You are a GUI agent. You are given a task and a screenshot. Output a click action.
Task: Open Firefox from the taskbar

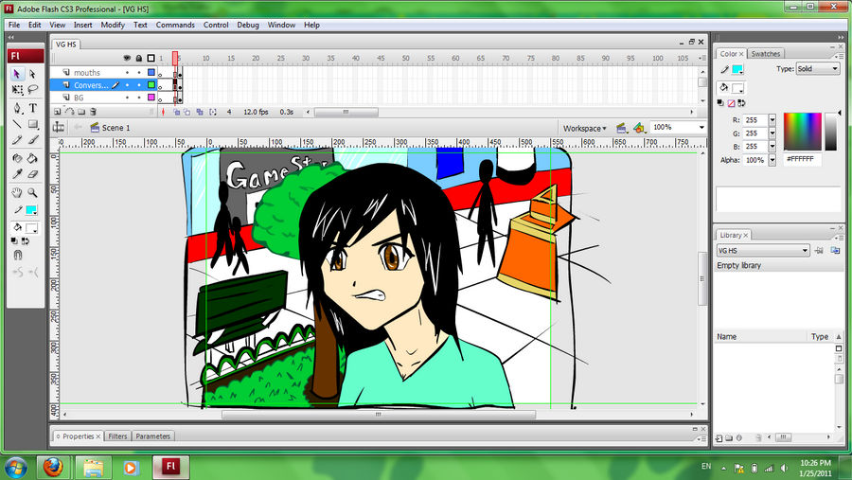point(53,467)
